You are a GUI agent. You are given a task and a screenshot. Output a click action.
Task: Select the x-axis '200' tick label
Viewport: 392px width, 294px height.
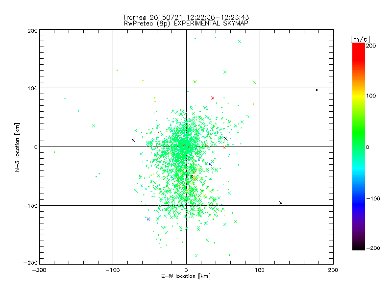[333, 270]
